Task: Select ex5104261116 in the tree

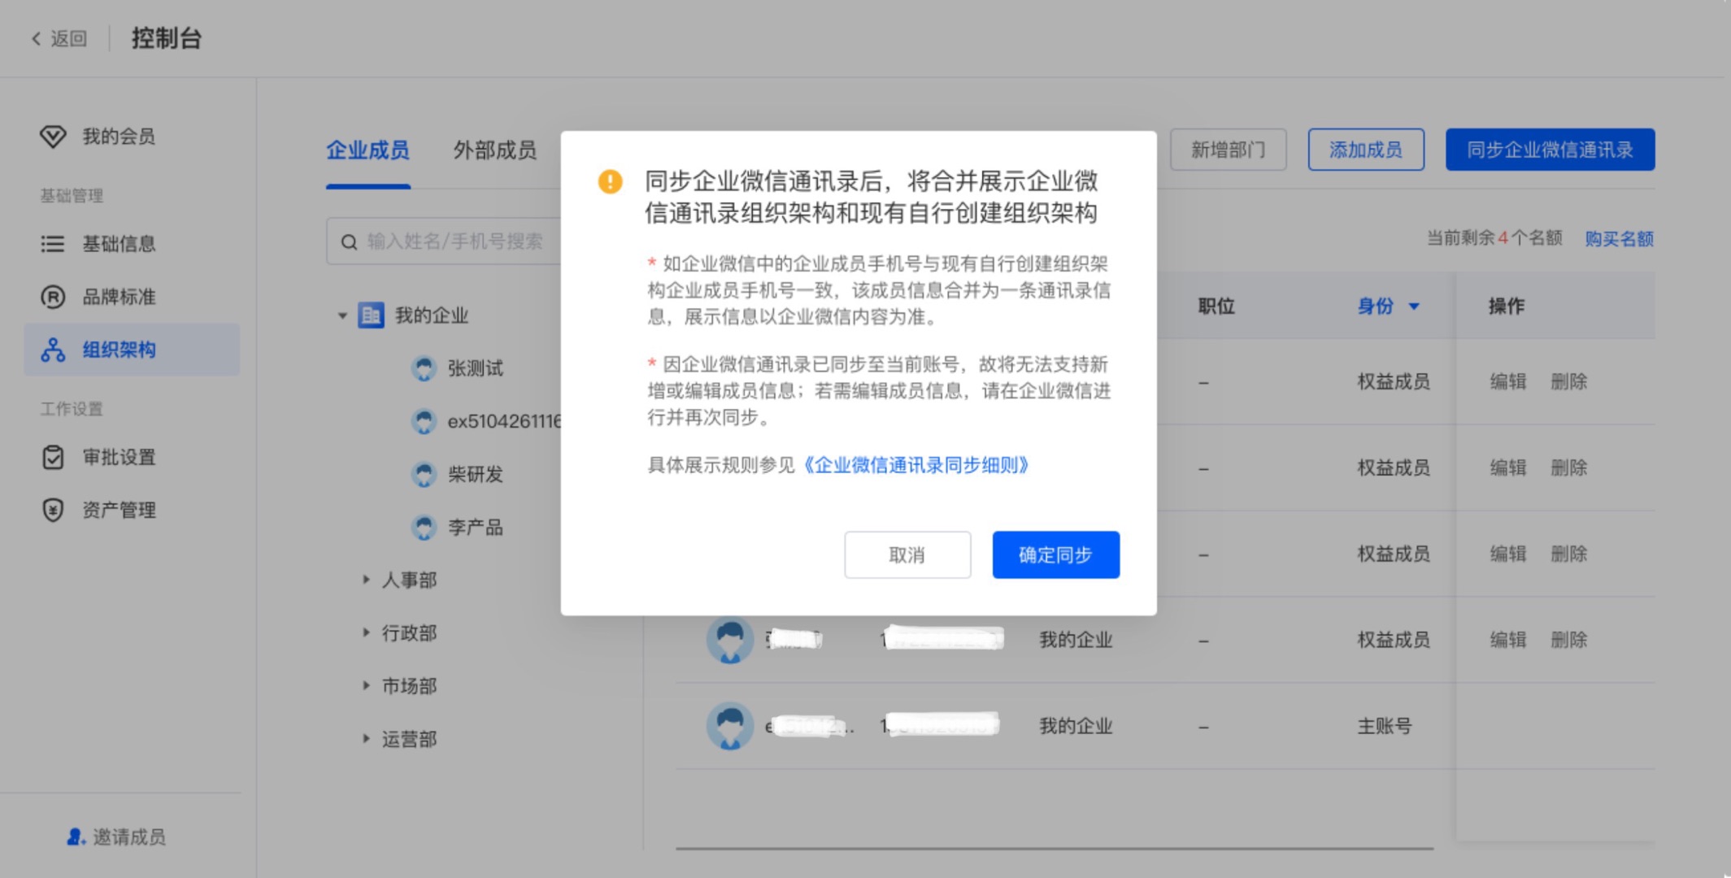Action: click(x=504, y=421)
